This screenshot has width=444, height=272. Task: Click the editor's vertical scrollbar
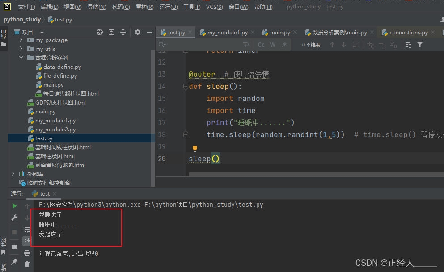[x=442, y=103]
